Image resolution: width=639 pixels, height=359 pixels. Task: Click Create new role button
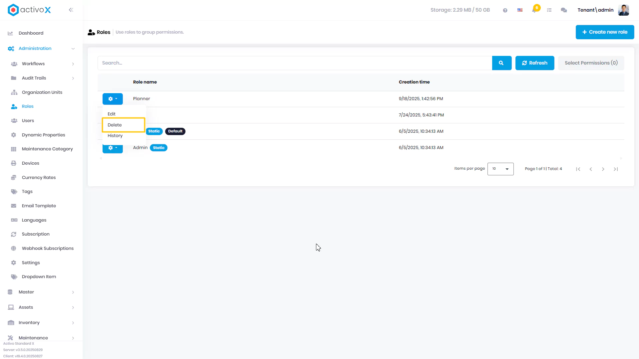coord(605,32)
